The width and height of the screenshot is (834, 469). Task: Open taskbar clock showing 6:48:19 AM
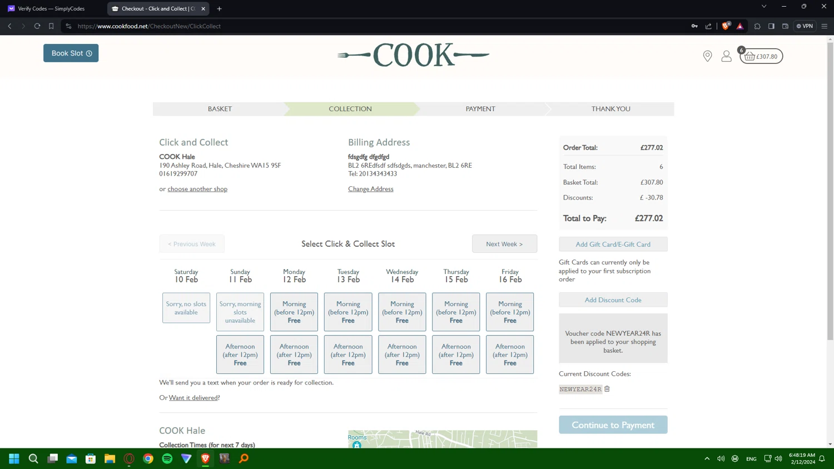[802, 458]
